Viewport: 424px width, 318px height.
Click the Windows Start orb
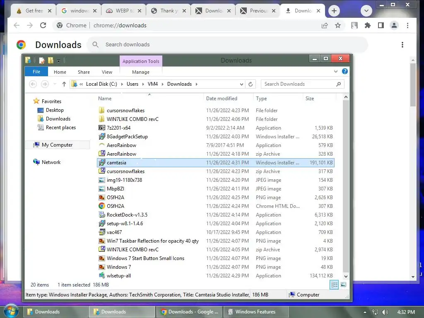pos(11,311)
